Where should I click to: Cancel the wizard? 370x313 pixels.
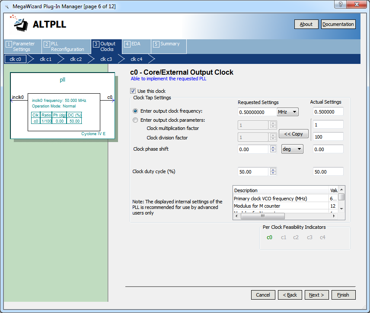click(263, 295)
